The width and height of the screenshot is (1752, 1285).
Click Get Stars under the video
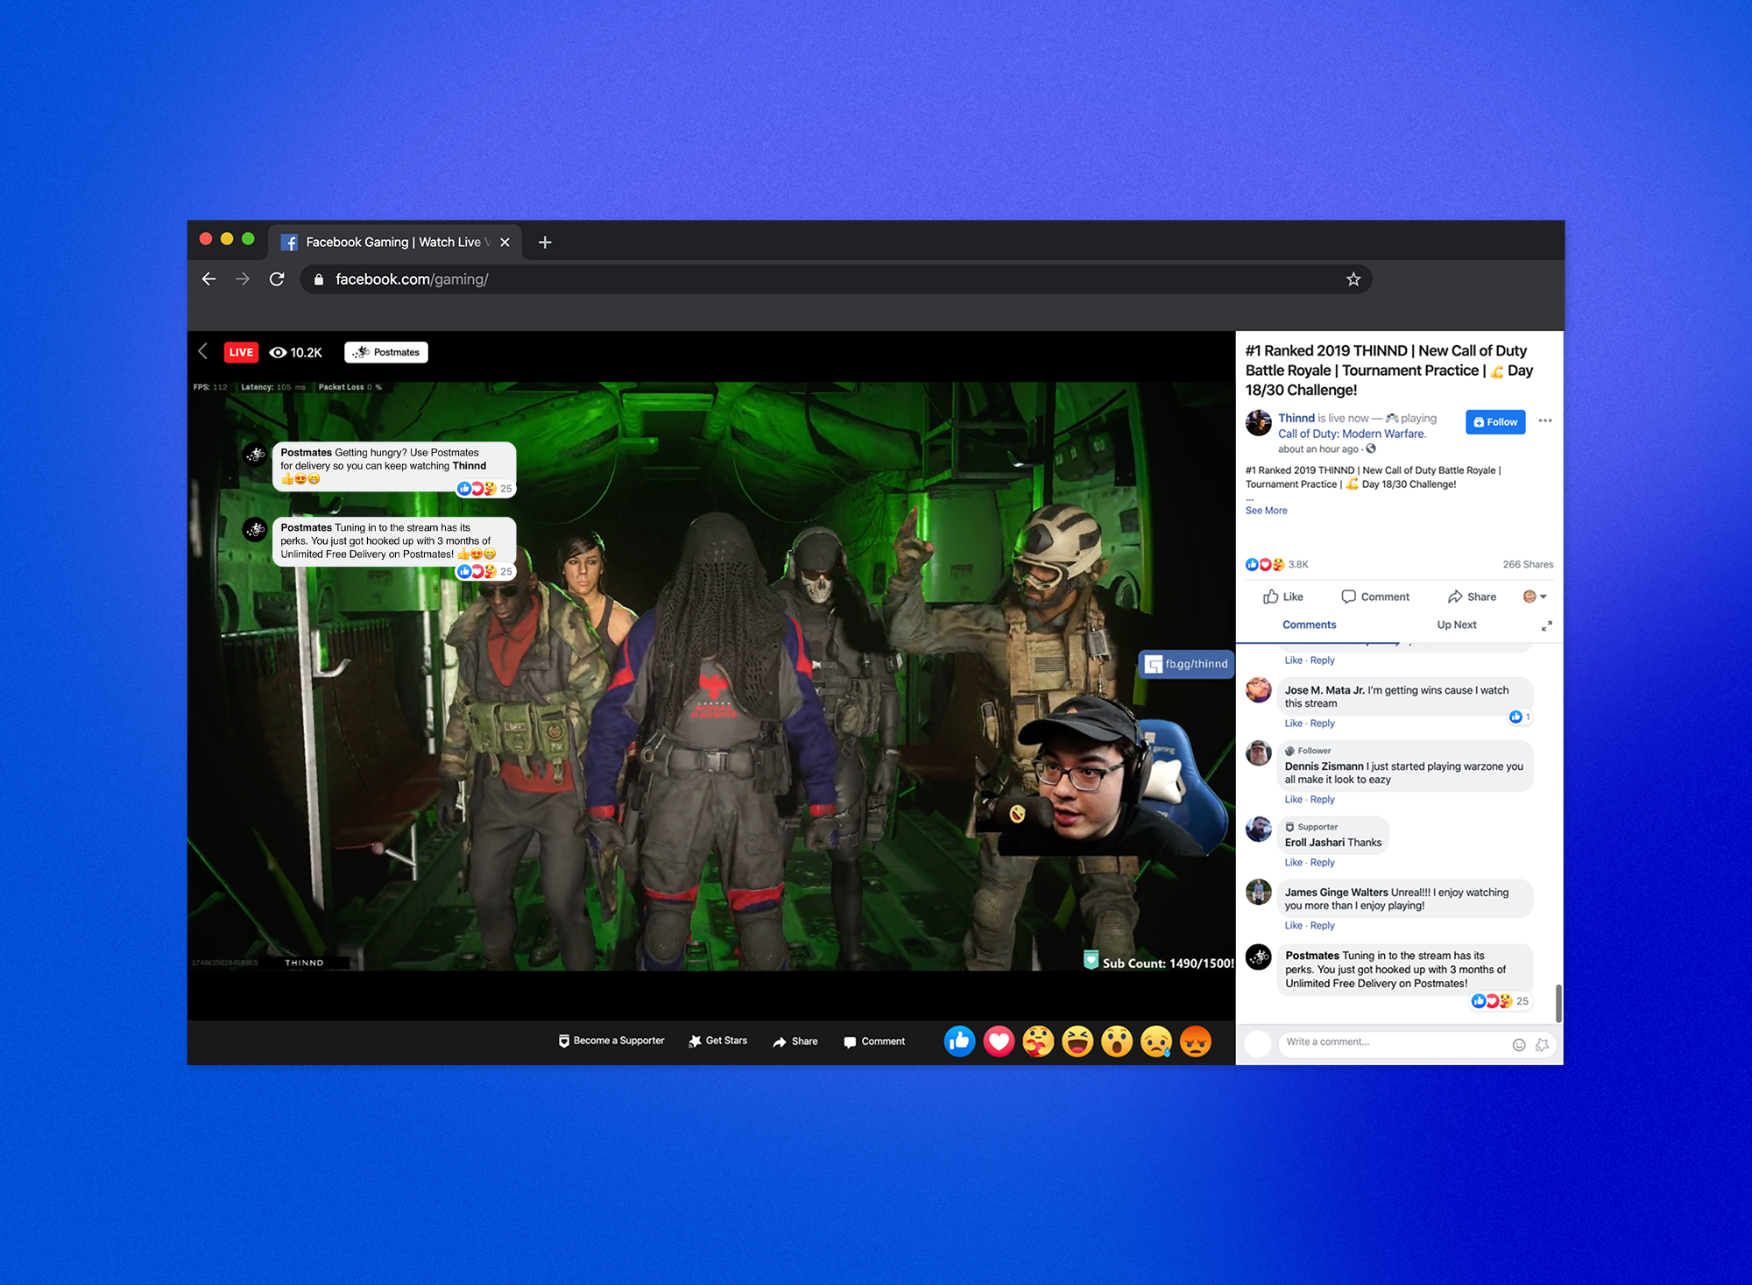pos(717,1041)
